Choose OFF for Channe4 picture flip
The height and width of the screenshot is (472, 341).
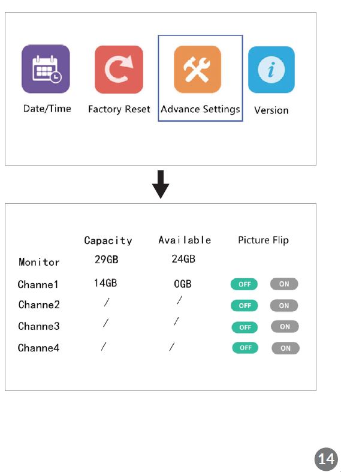(245, 348)
